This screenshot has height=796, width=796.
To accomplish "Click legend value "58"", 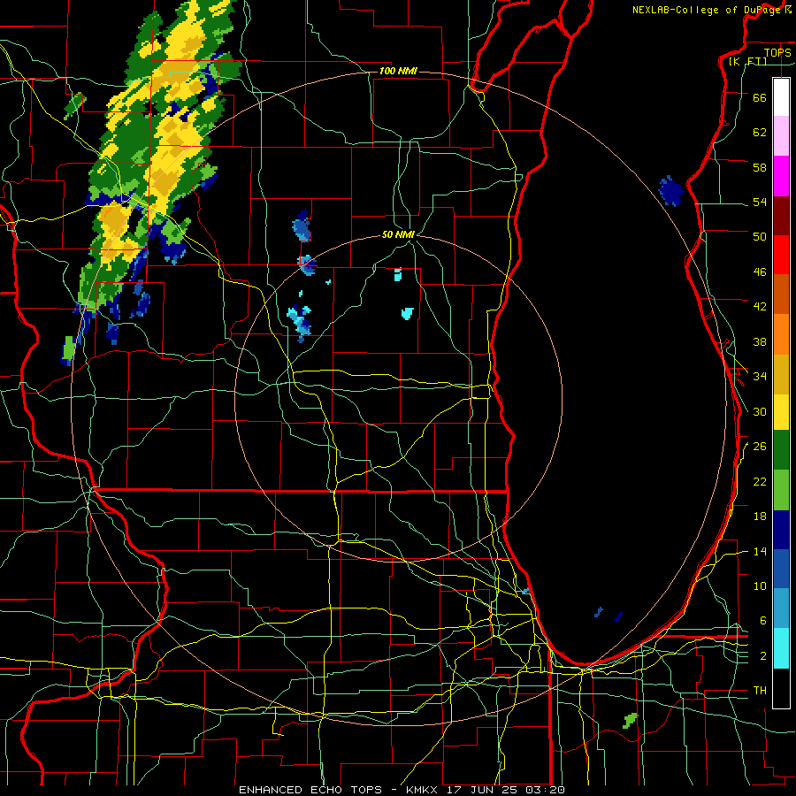I will pos(760,167).
